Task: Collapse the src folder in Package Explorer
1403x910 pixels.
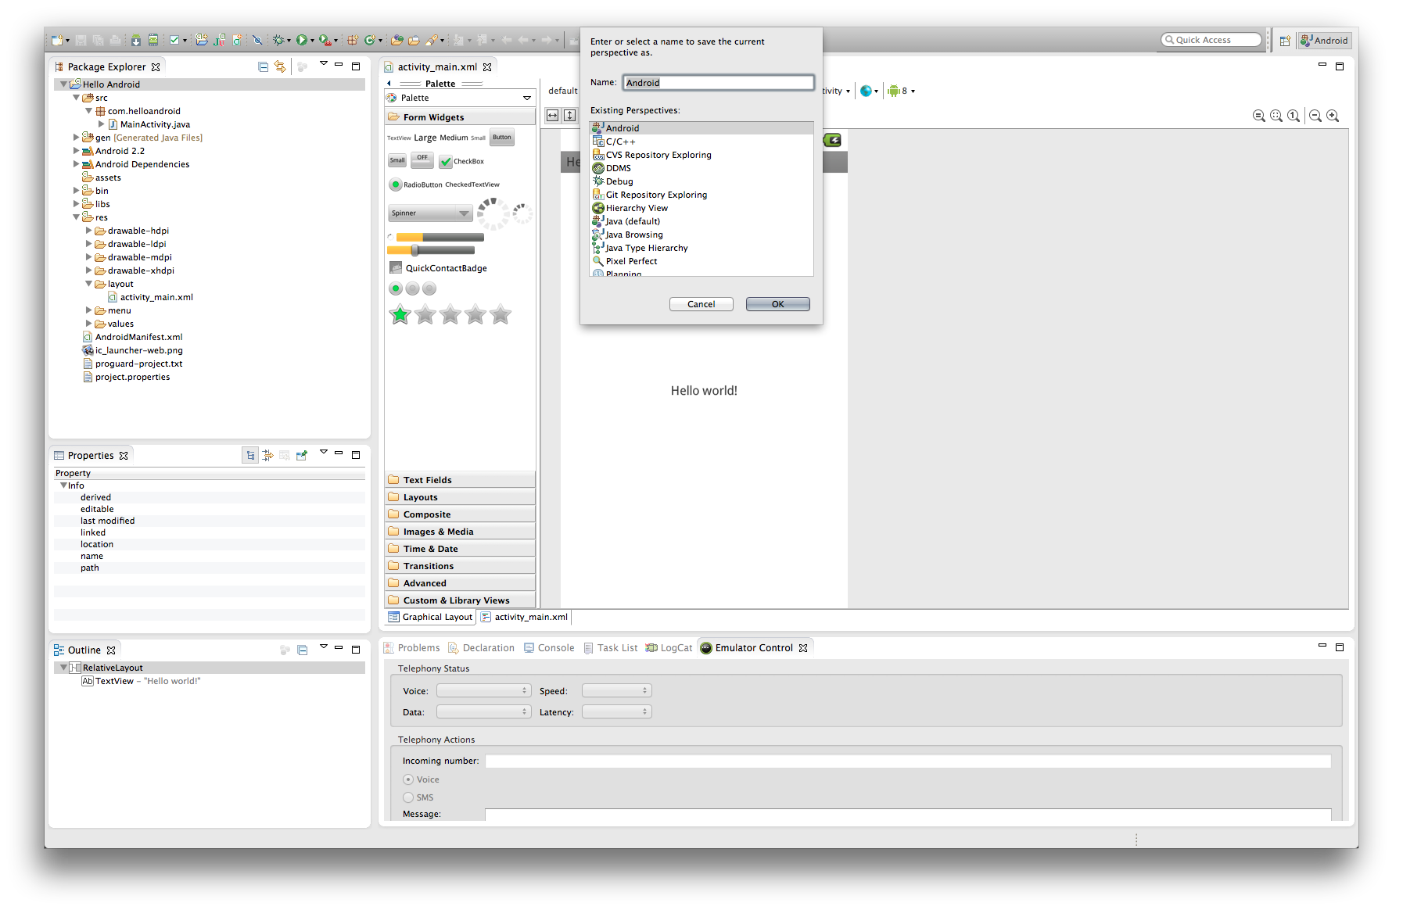Action: 77,98
